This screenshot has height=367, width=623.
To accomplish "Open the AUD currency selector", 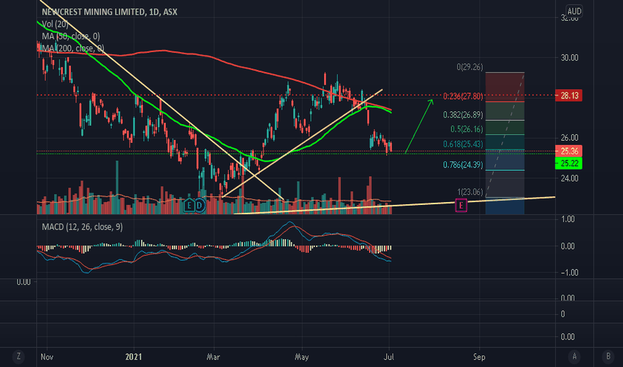I will (574, 11).
